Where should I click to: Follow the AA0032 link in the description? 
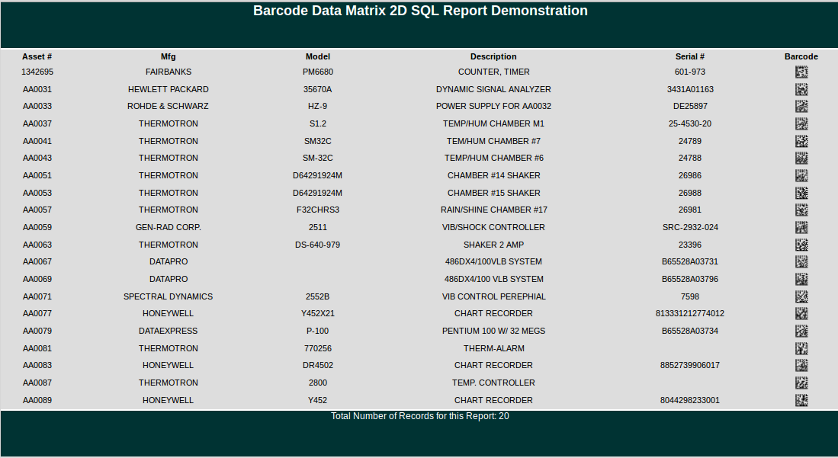[538, 106]
